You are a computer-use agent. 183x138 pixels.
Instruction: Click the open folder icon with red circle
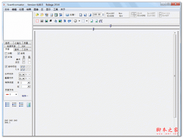pos(42,15)
